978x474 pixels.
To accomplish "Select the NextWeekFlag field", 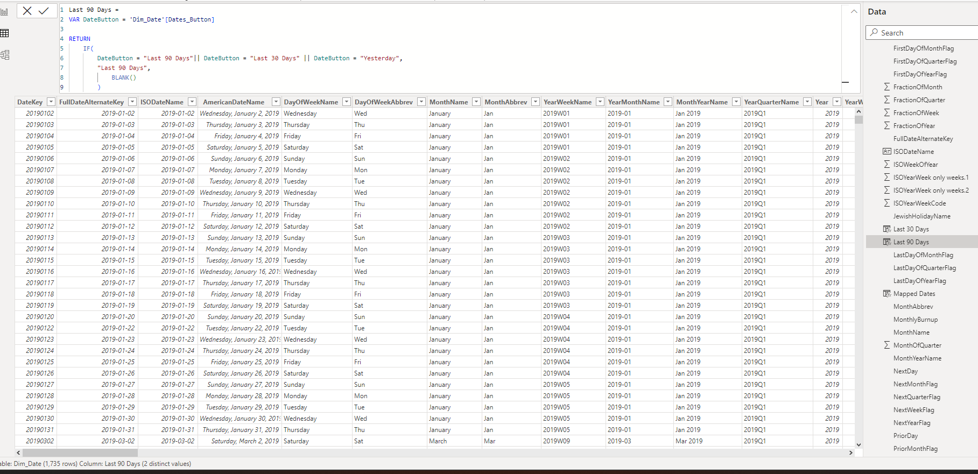I will [x=914, y=410].
